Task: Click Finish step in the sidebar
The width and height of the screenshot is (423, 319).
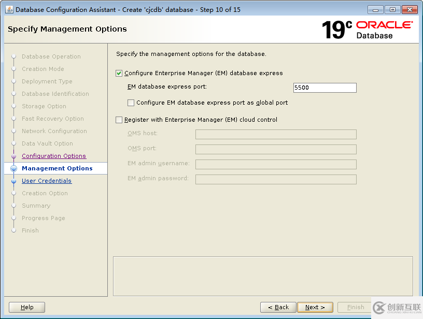Action: (30, 230)
